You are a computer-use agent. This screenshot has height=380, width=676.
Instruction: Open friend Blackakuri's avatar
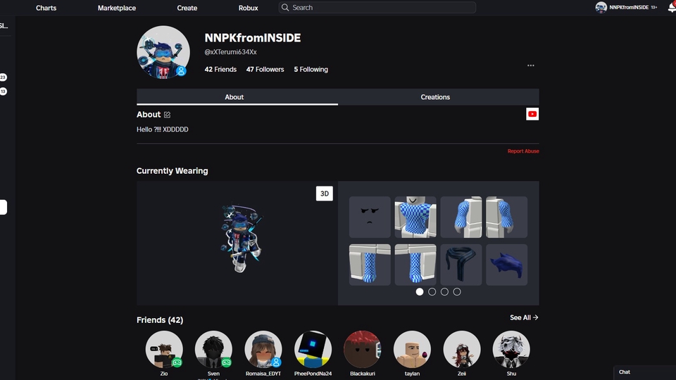(x=362, y=350)
